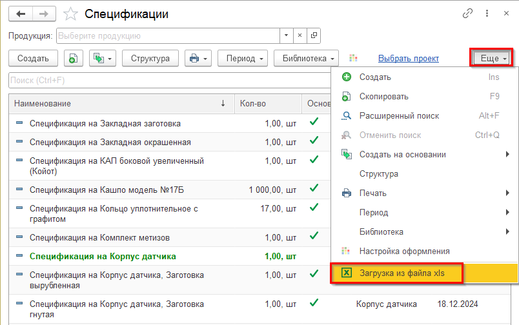Open the print toolbar button

pos(198,58)
